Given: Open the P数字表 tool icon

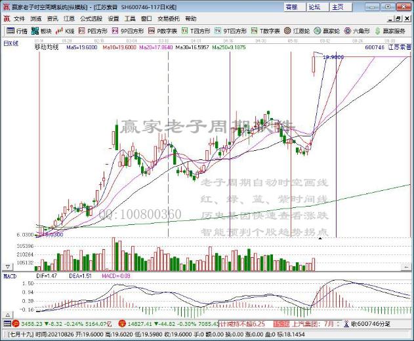Looking at the screenshot, I should pyautogui.click(x=152, y=31).
